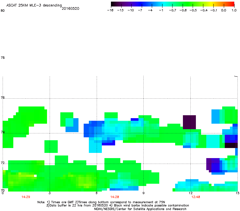Click the longitude axis label 6
240x211 pixels.
97,193
